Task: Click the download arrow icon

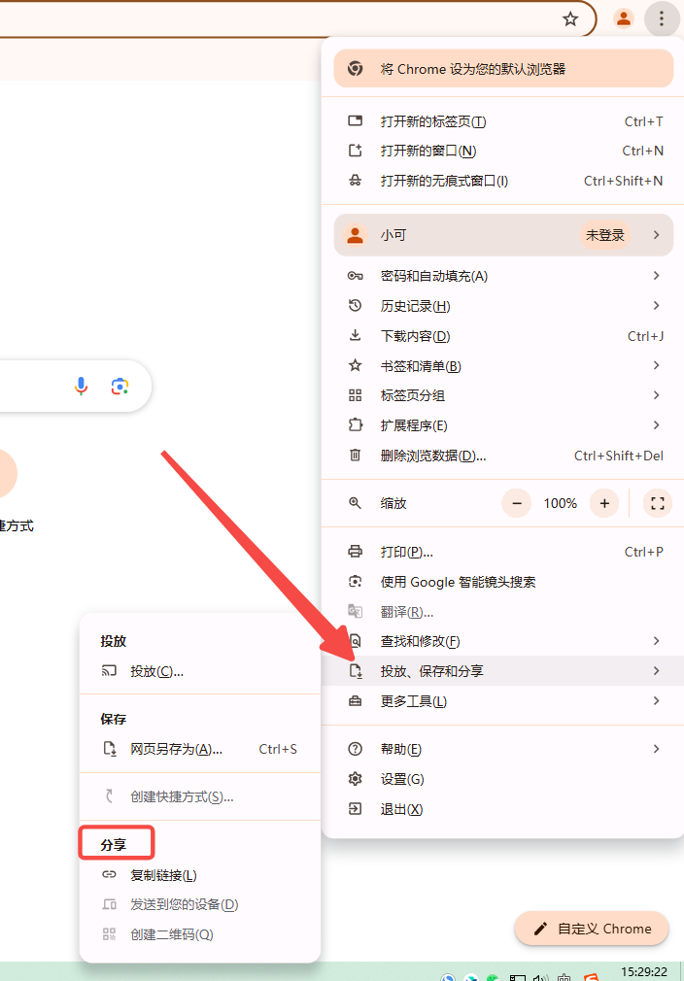Action: click(x=355, y=336)
